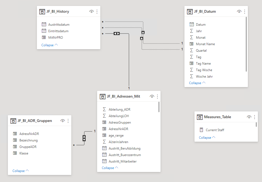Click the column icon next to Klasse
This screenshot has height=182, width=262.
point(15,153)
